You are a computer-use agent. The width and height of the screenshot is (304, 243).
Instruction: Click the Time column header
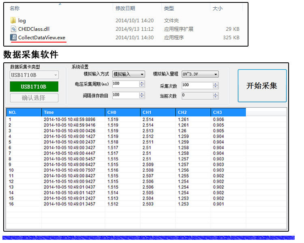pyautogui.click(x=73, y=113)
